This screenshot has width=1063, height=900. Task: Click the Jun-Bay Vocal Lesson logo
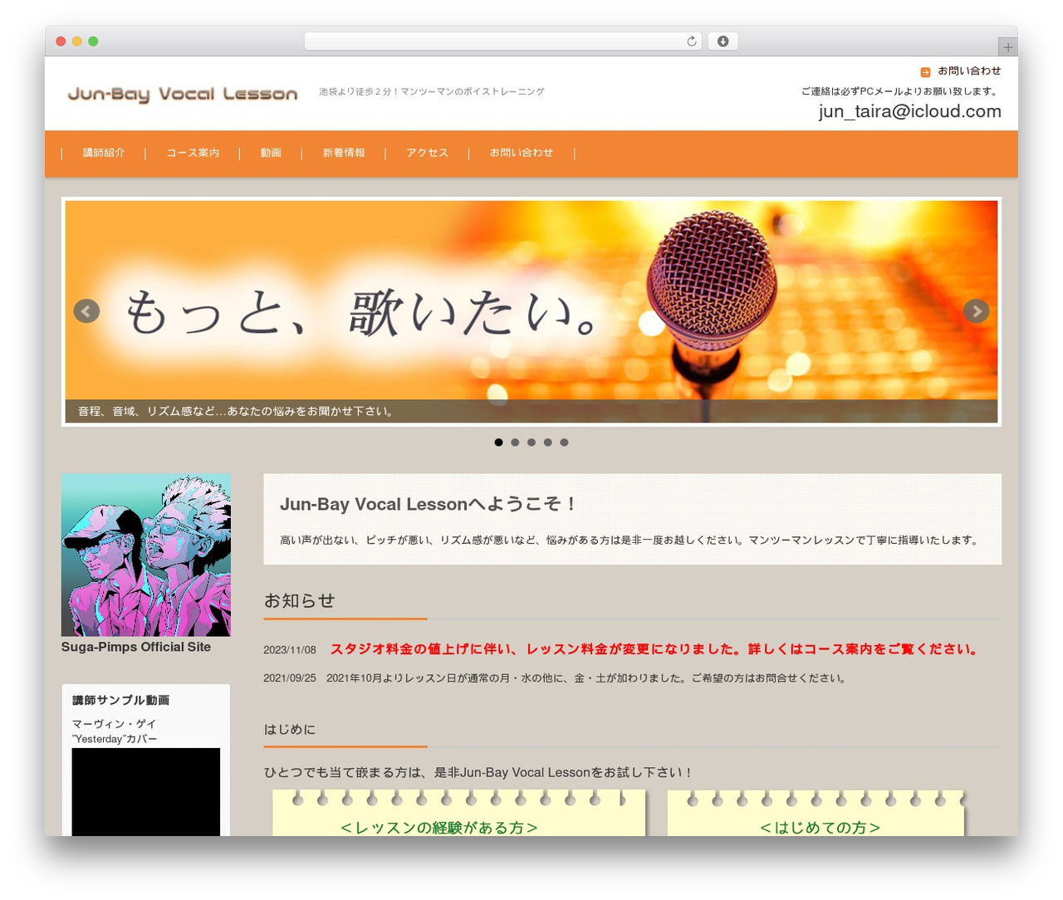(x=183, y=94)
